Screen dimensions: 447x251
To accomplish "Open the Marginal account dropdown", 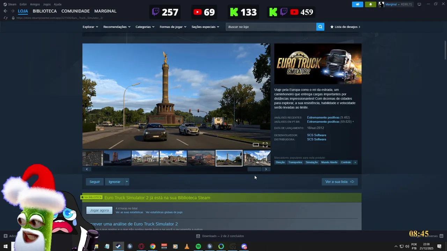I will click(393, 4).
